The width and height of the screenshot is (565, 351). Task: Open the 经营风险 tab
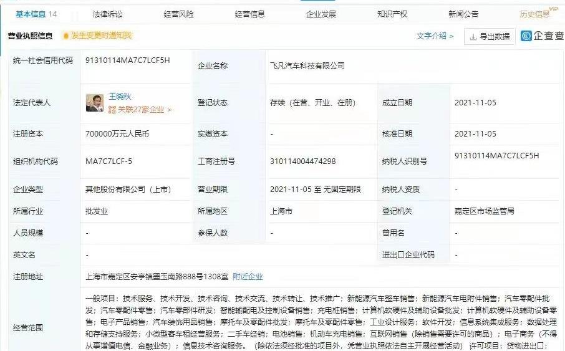click(x=178, y=14)
